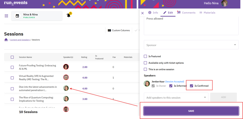Follow the Content and Speakers breadcrumb

pos(20,40)
